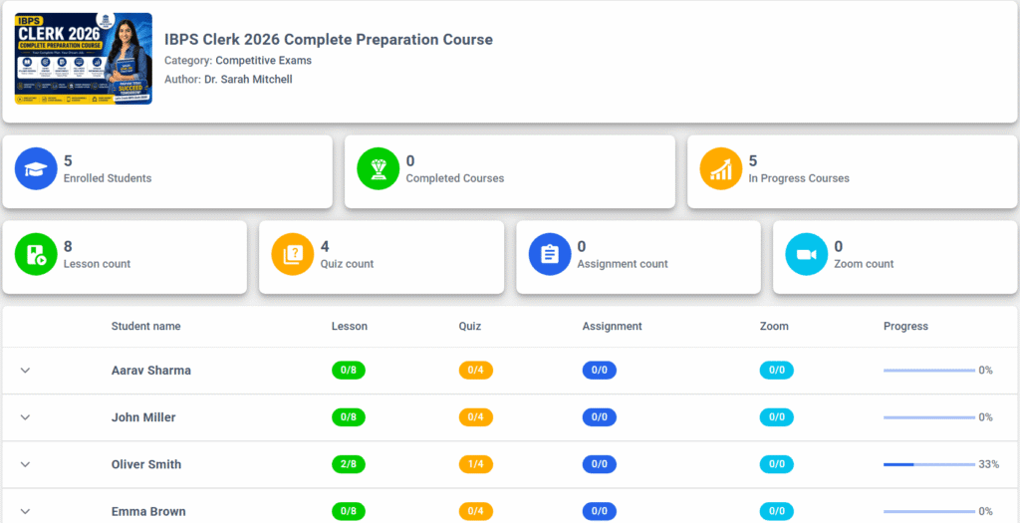The width and height of the screenshot is (1020, 523).
Task: Expand the Emma Brown row
Action: click(x=25, y=511)
